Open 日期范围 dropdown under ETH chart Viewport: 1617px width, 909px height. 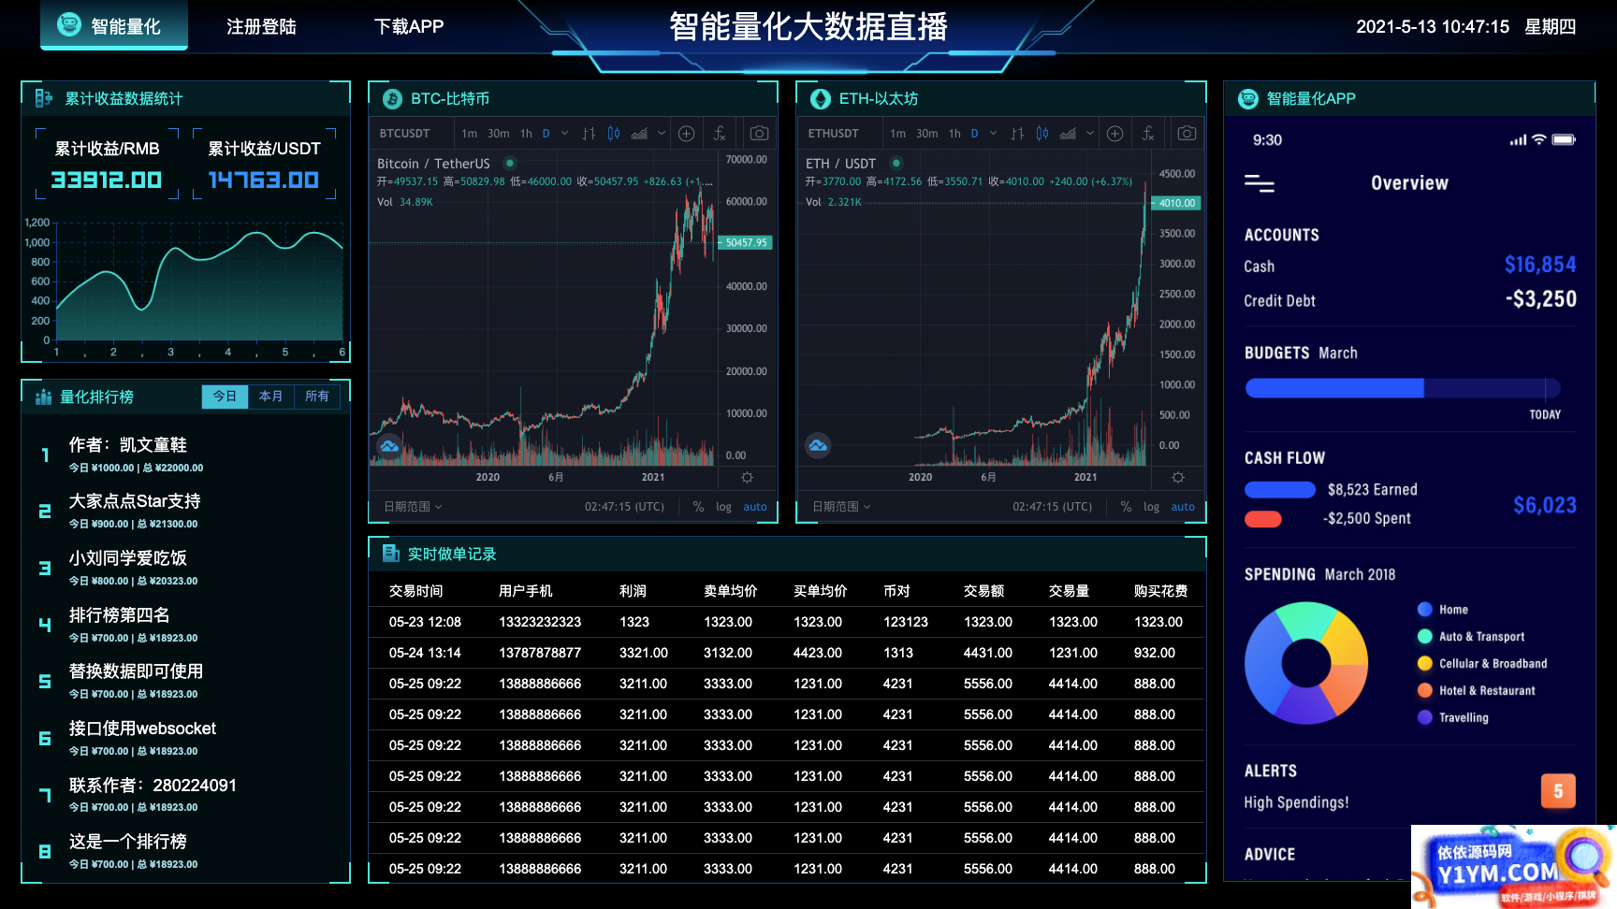[x=841, y=507]
